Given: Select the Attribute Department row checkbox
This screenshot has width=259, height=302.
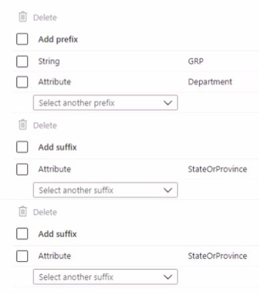Looking at the screenshot, I should click(22, 82).
